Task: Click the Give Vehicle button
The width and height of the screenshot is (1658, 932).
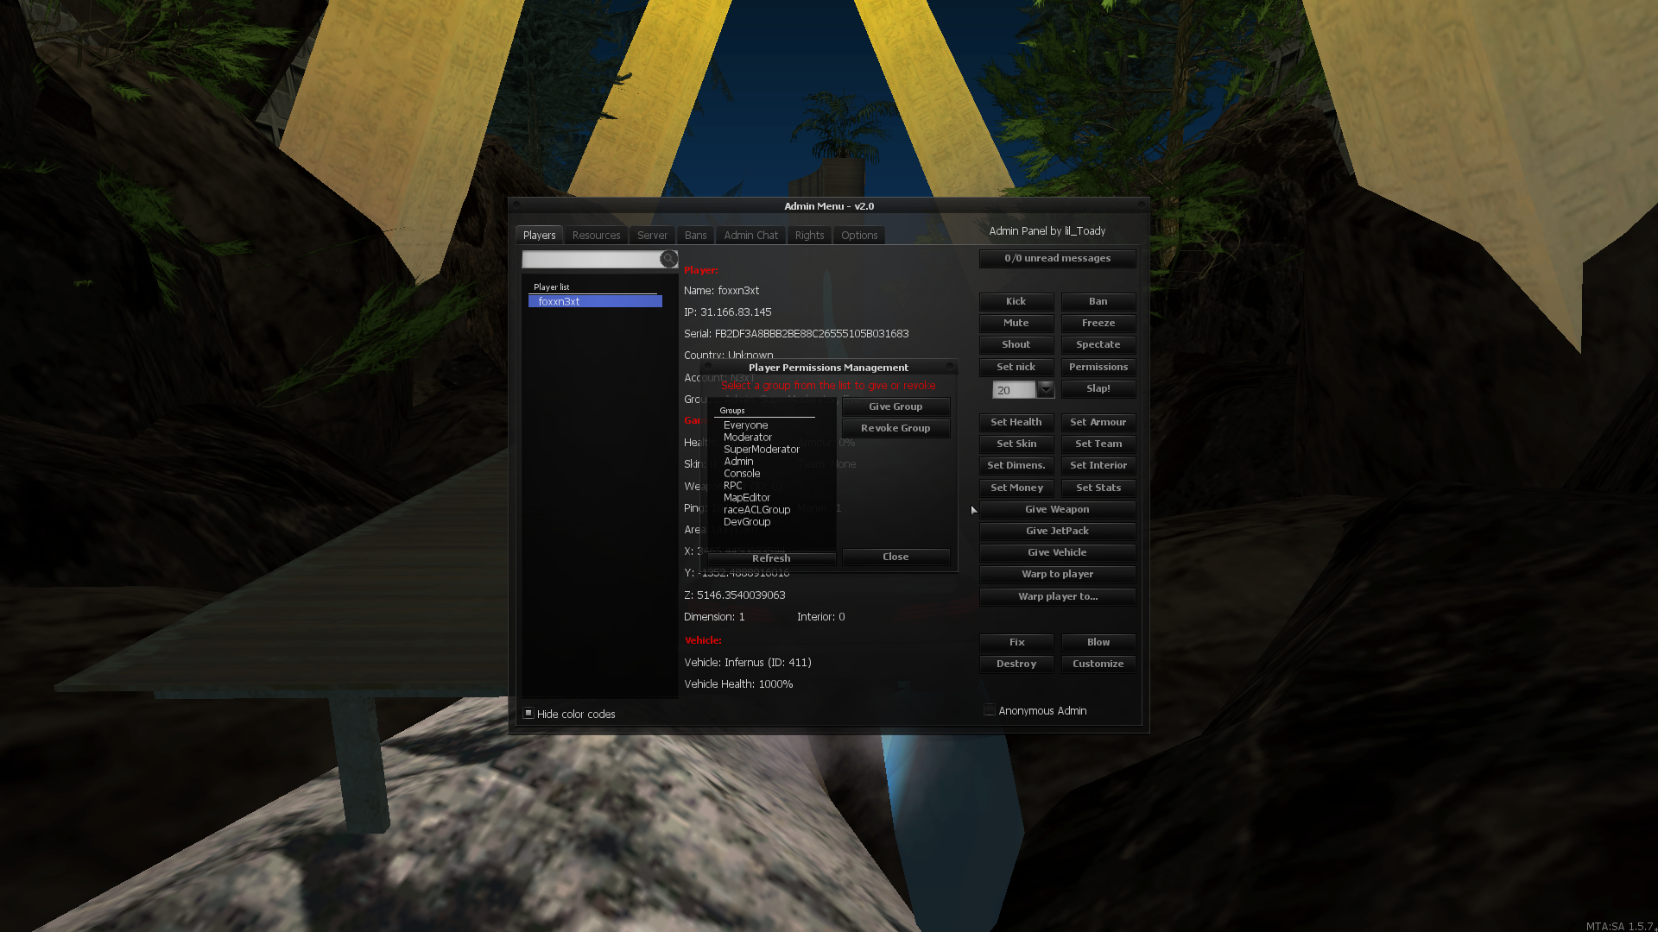Action: (x=1057, y=552)
